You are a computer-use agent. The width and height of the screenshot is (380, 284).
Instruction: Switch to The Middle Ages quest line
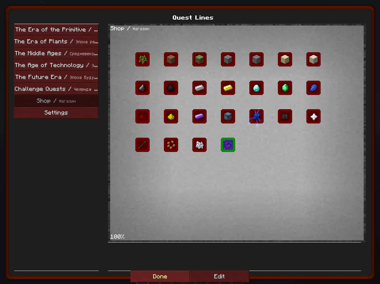56,53
